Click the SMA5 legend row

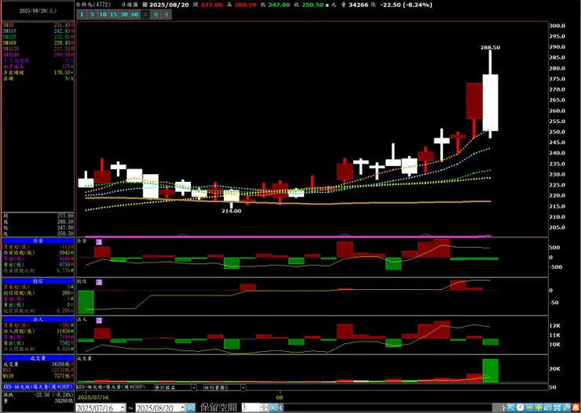point(38,24)
